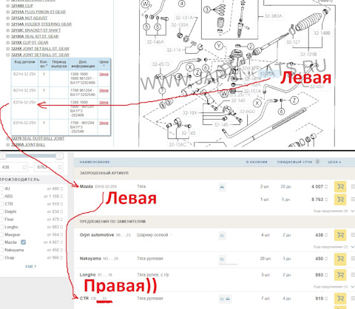
Task: Add Longho steering rod to cart
Action: point(340,275)
